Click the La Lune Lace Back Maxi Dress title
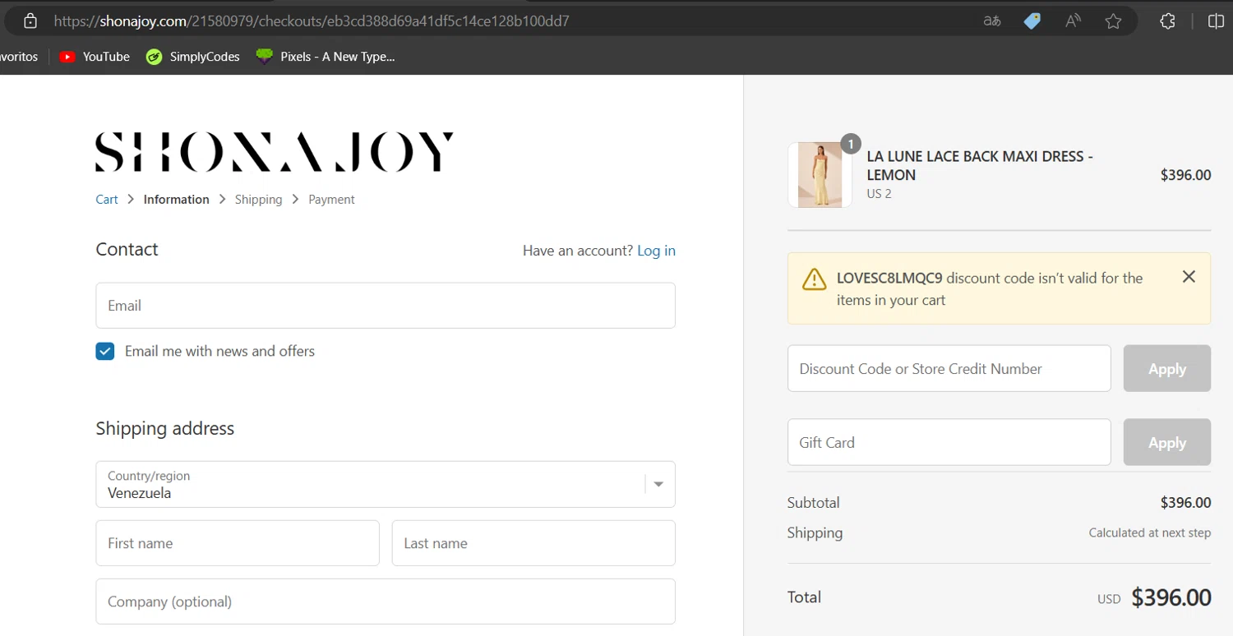 tap(980, 165)
